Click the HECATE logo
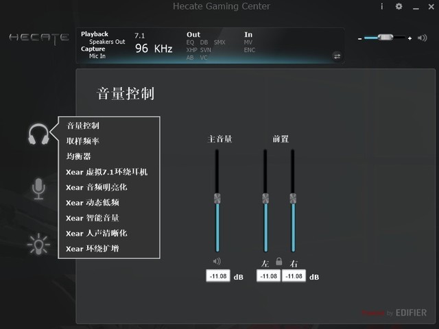 pyautogui.click(x=39, y=38)
